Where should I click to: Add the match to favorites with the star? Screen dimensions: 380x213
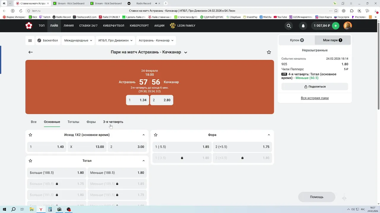click(x=269, y=52)
